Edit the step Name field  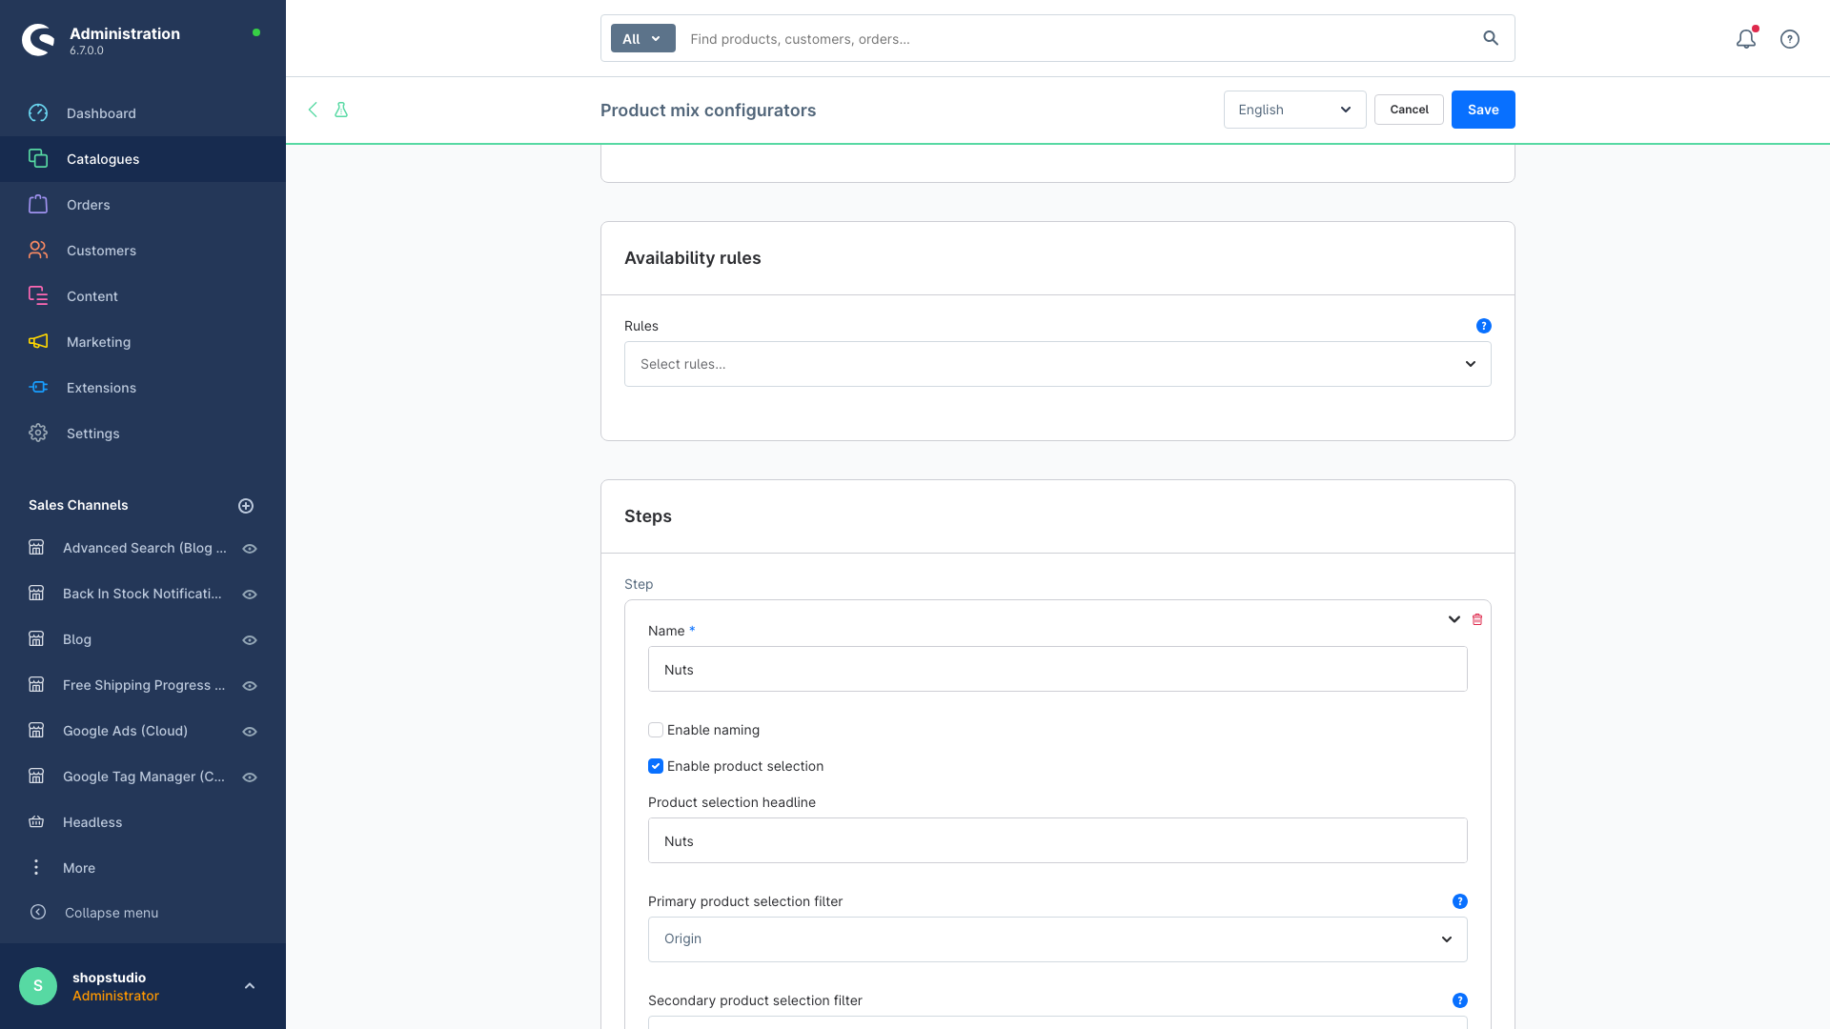(x=1057, y=669)
